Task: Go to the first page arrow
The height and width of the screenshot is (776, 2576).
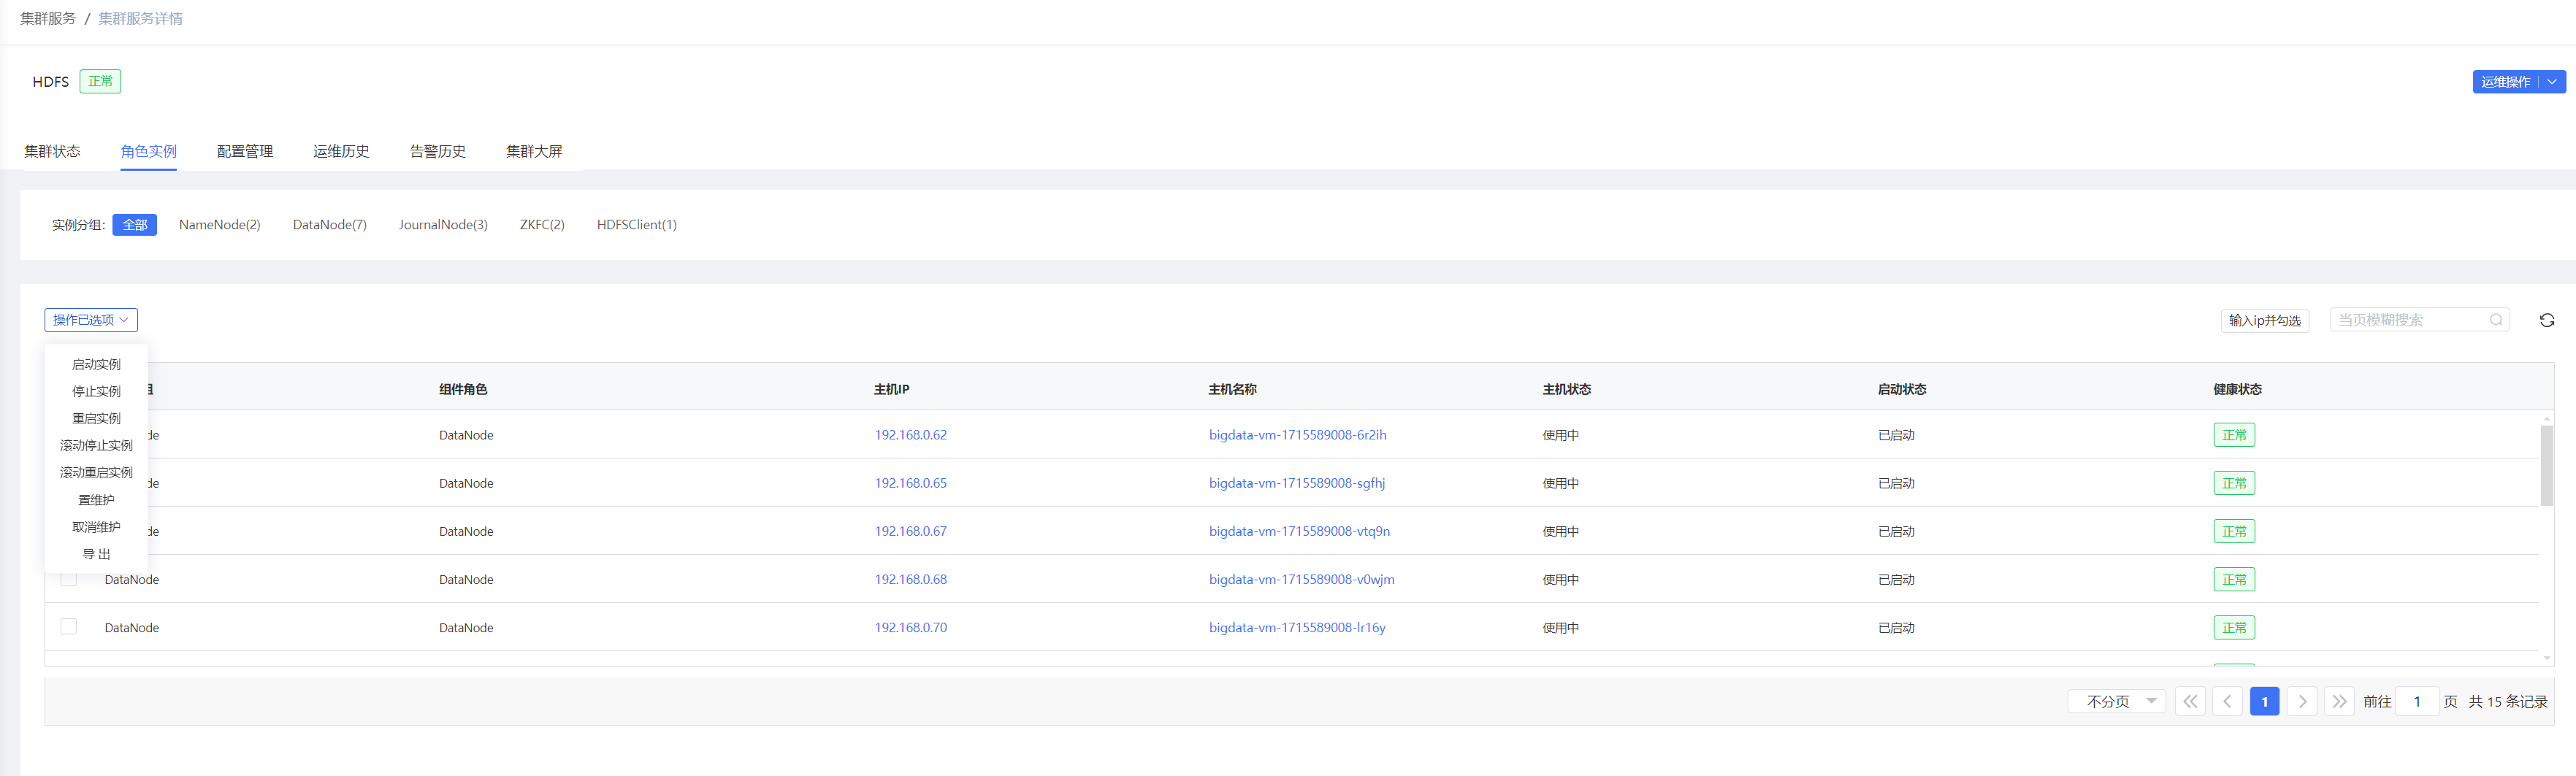Action: (2189, 701)
